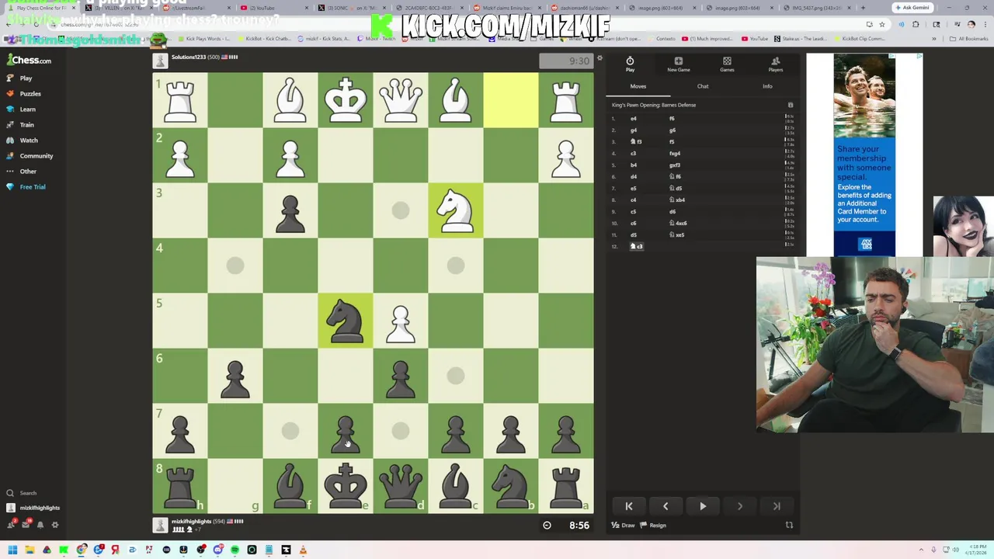Open the notifications bell icon
This screenshot has height=559, width=994.
tap(40, 525)
